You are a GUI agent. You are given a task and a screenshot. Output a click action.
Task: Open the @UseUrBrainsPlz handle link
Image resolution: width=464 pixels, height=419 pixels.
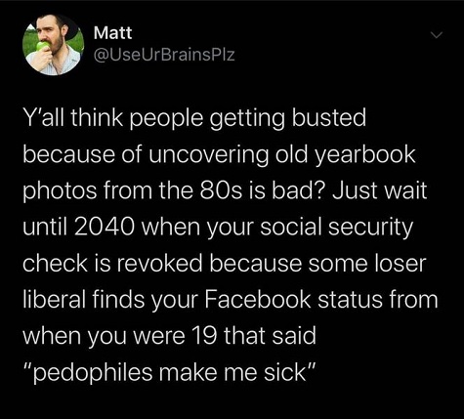(164, 55)
